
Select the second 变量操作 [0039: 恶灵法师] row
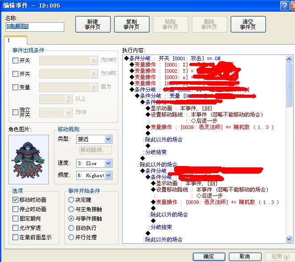click(215, 202)
